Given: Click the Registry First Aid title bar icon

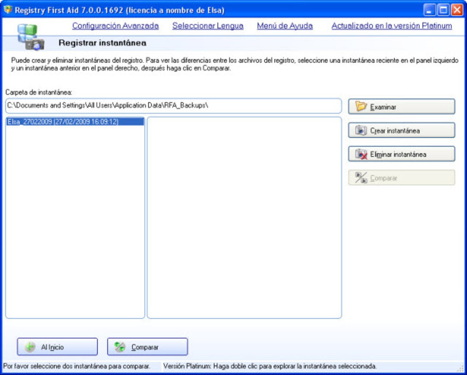Looking at the screenshot, I should click(8, 10).
